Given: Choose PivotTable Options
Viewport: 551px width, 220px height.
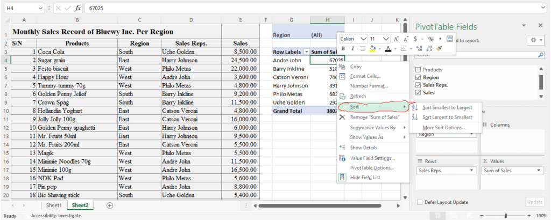Looking at the screenshot, I should (373, 168).
